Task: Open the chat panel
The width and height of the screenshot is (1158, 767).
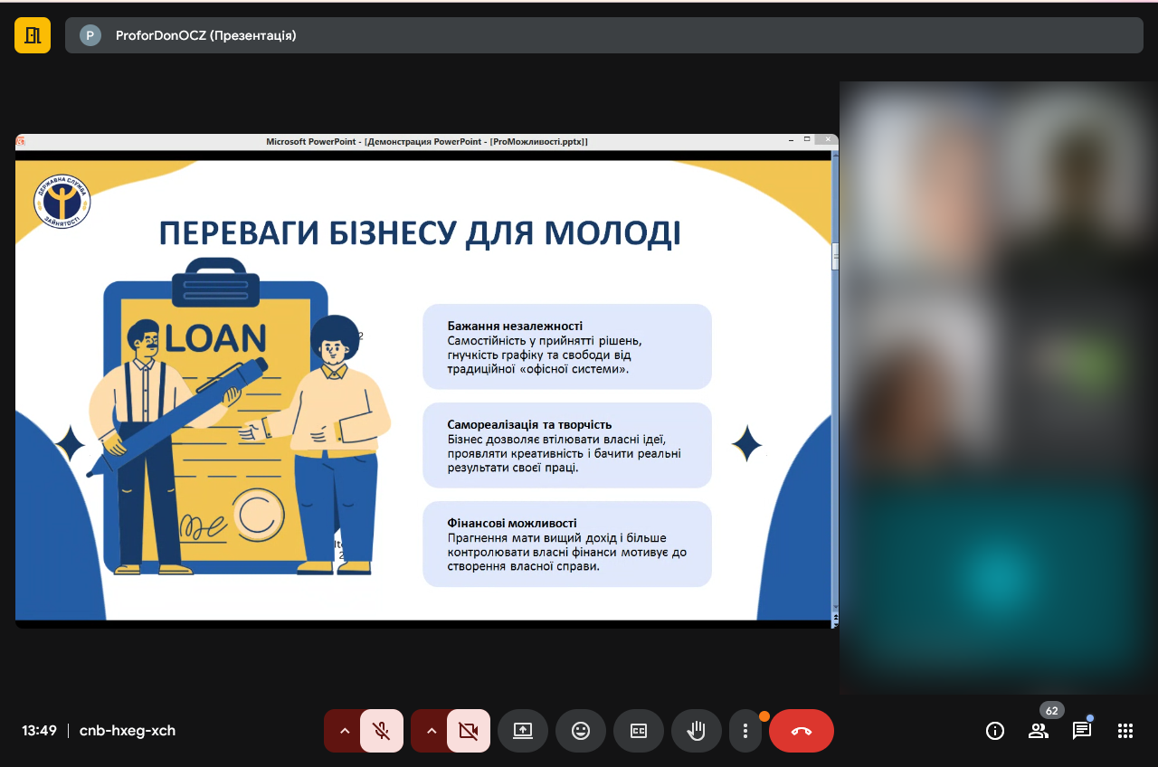Action: click(1082, 731)
